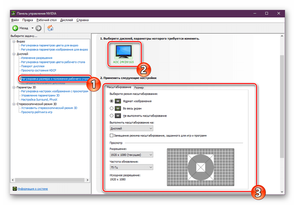Maximize the NVIDIA control panel window
This screenshot has width=295, height=205.
pyautogui.click(x=267, y=13)
